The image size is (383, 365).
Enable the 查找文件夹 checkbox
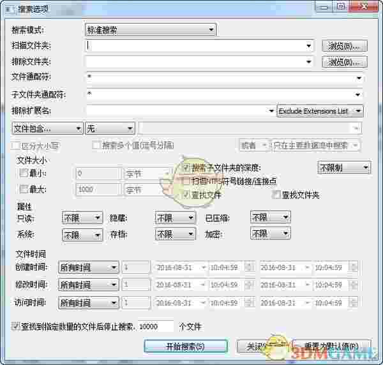click(276, 195)
